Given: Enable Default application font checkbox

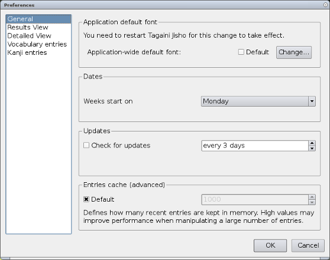Looking at the screenshot, I should click(241, 52).
